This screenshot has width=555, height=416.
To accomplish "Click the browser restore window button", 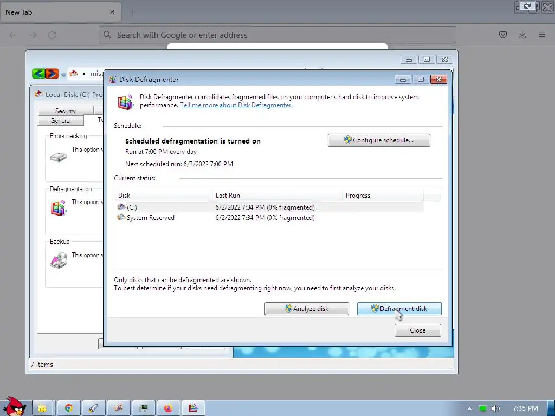I will (x=527, y=6).
